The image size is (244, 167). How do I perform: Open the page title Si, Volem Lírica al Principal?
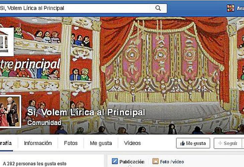pyautogui.click(x=86, y=112)
